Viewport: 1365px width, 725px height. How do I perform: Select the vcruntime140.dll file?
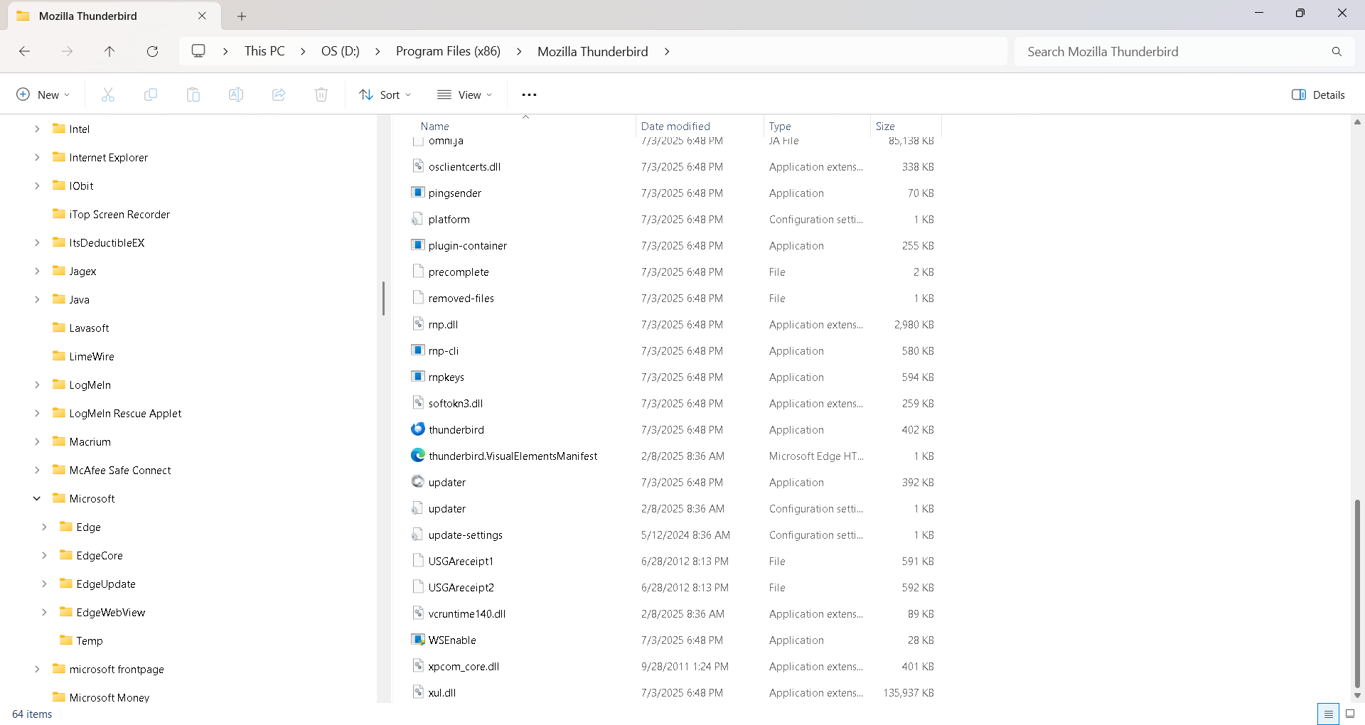tap(467, 613)
